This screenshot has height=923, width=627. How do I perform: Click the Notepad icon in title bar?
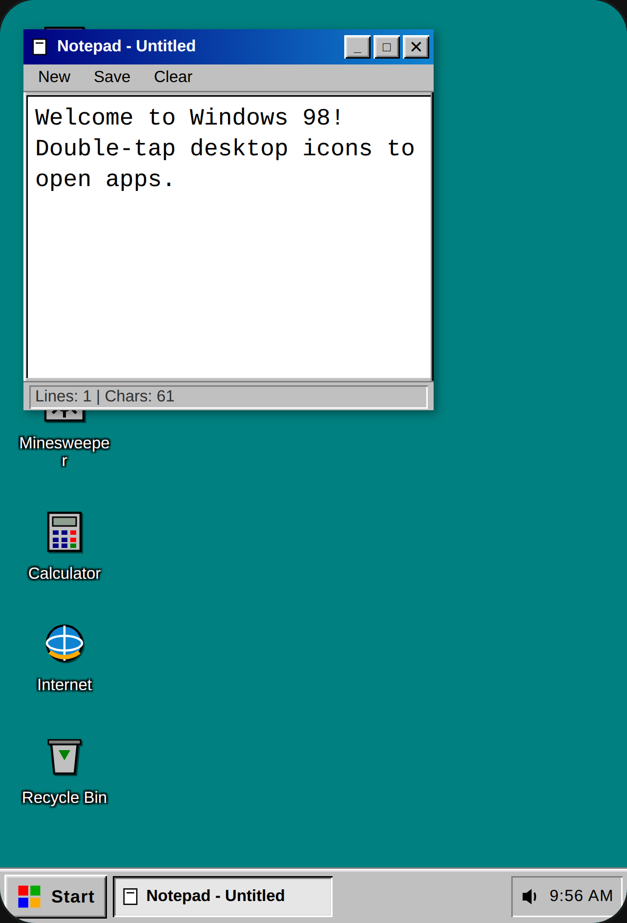click(40, 47)
